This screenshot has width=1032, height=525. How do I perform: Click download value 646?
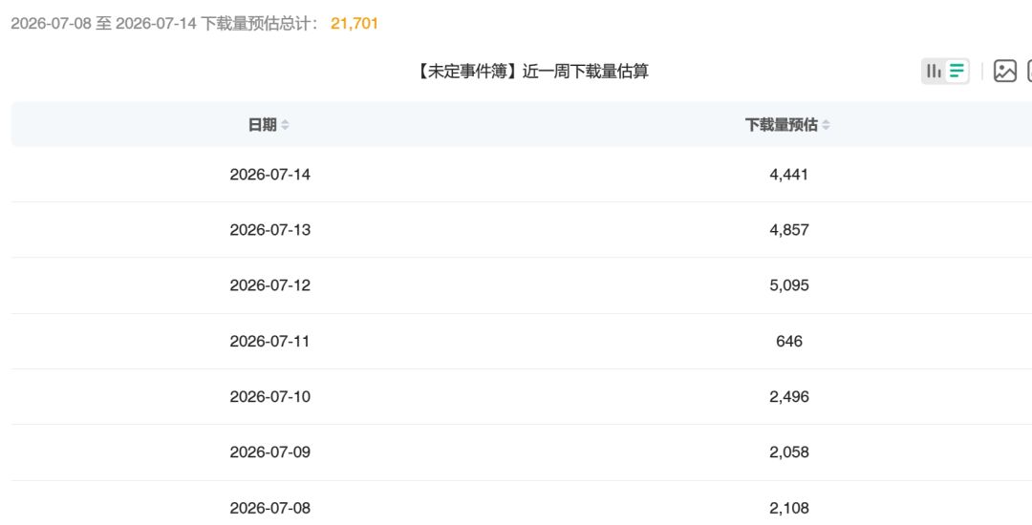[x=789, y=342]
